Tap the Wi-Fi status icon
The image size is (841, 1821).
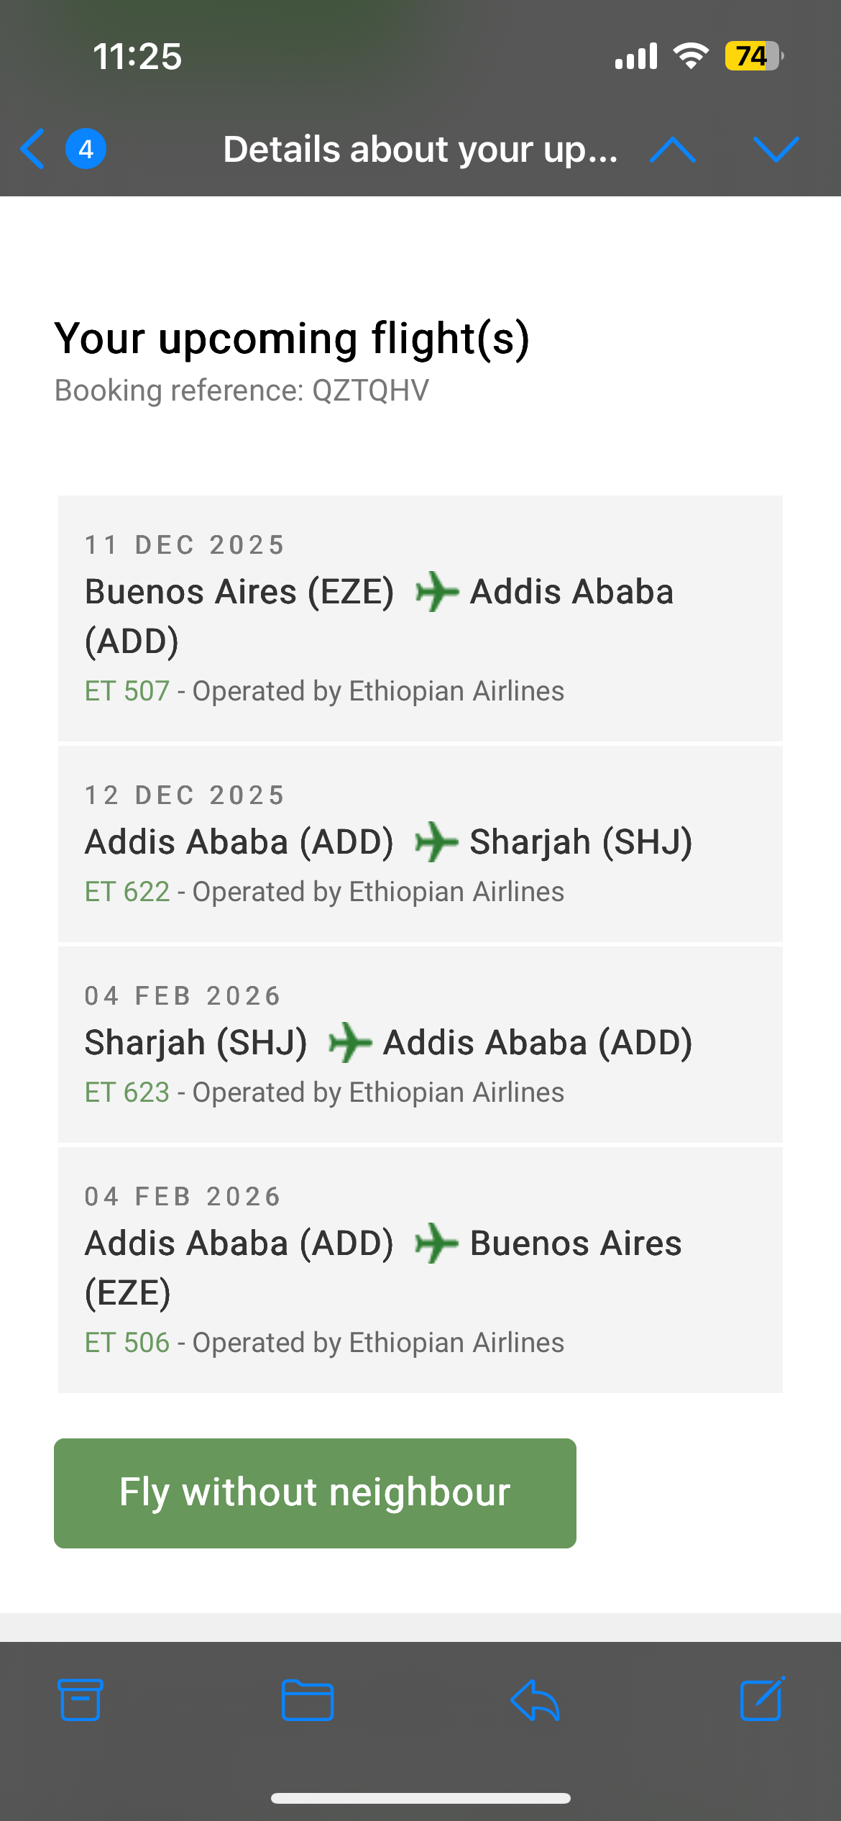(x=691, y=56)
